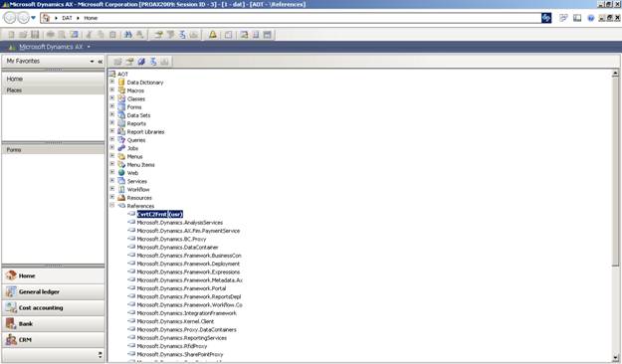The height and width of the screenshot is (364, 622).
Task: Click the Save icon in main toolbar
Action: [x=35, y=35]
